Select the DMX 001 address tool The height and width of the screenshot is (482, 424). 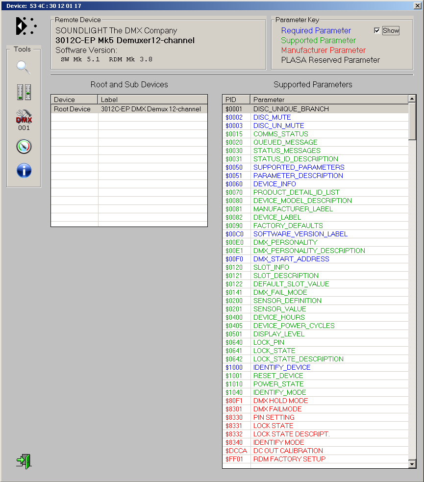click(x=24, y=119)
